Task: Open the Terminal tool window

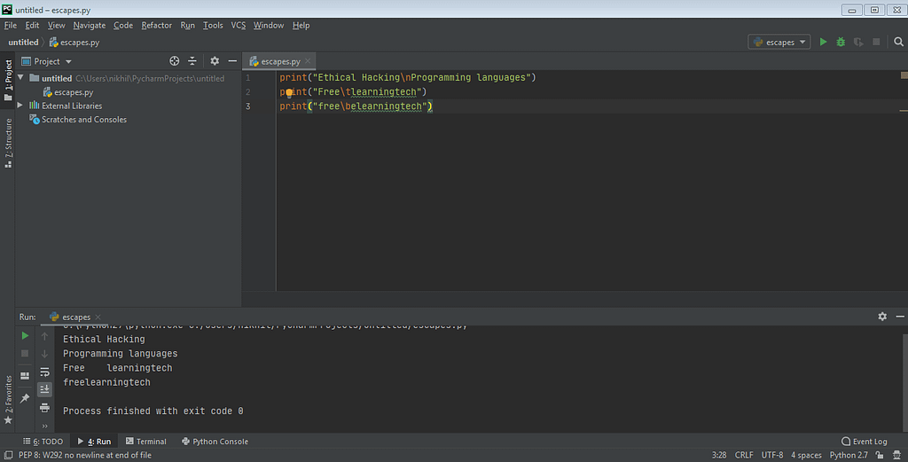Action: [146, 441]
